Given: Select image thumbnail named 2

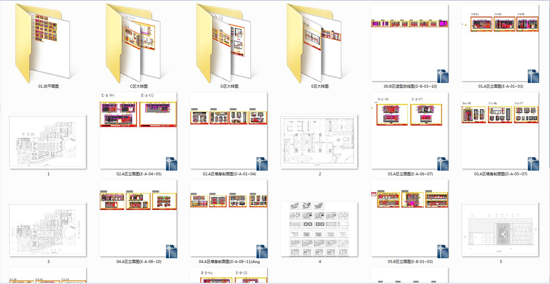Looking at the screenshot, I should tap(319, 142).
